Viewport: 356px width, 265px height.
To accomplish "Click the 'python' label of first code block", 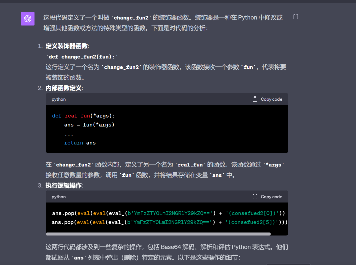I will (58, 99).
